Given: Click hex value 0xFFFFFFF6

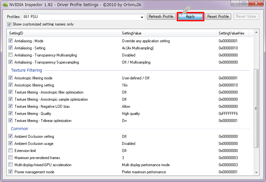Looking at the screenshot, I should (228, 114).
